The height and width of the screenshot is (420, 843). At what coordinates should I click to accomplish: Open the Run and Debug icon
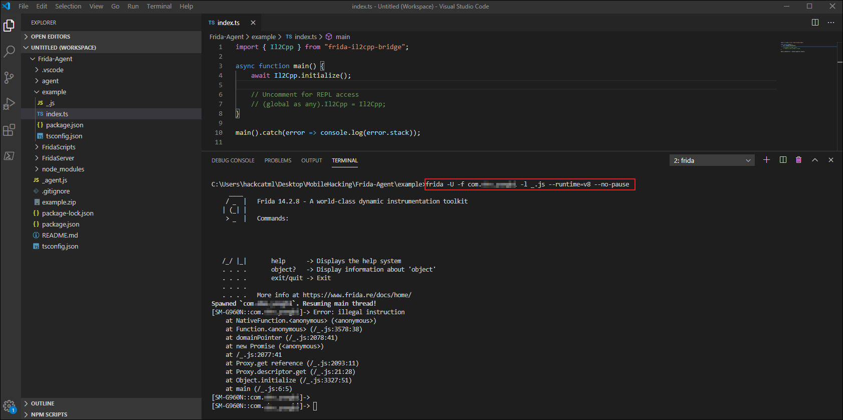pyautogui.click(x=9, y=103)
